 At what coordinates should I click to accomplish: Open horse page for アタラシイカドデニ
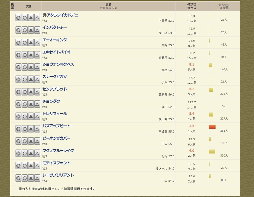[x=62, y=15]
